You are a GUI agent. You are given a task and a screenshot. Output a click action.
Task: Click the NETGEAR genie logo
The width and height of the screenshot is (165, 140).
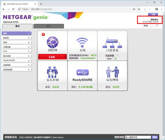click(x=26, y=17)
